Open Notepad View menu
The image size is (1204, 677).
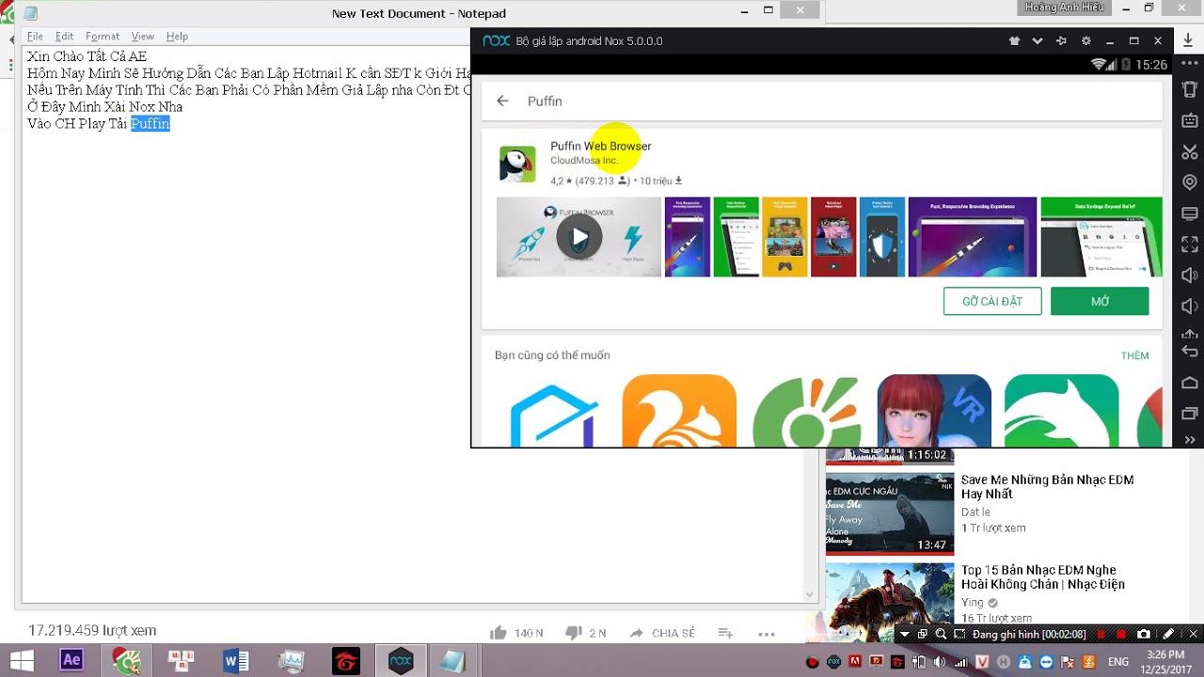(142, 37)
